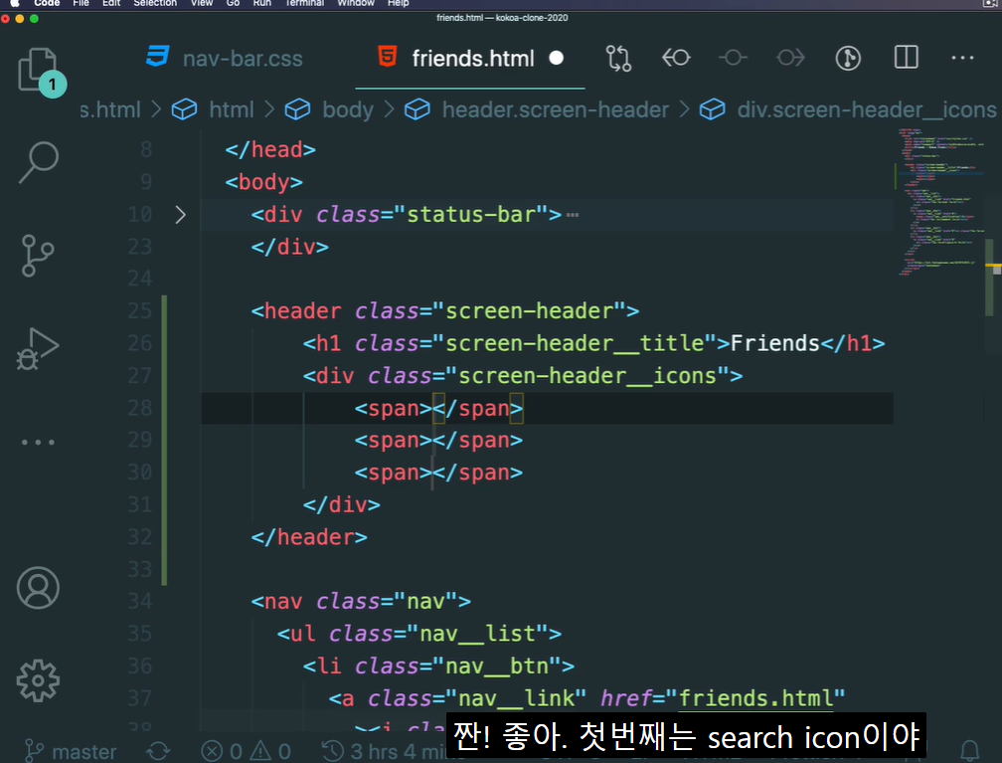Open the div.screen-header__icons breadcrumb
Viewport: 1002px width, 763px height.
[x=848, y=109]
